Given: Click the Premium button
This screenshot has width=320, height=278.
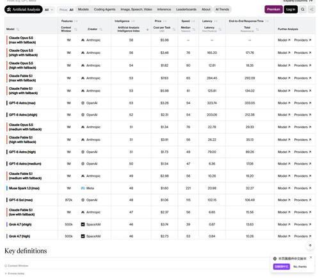Looking at the screenshot, I should point(274,10).
